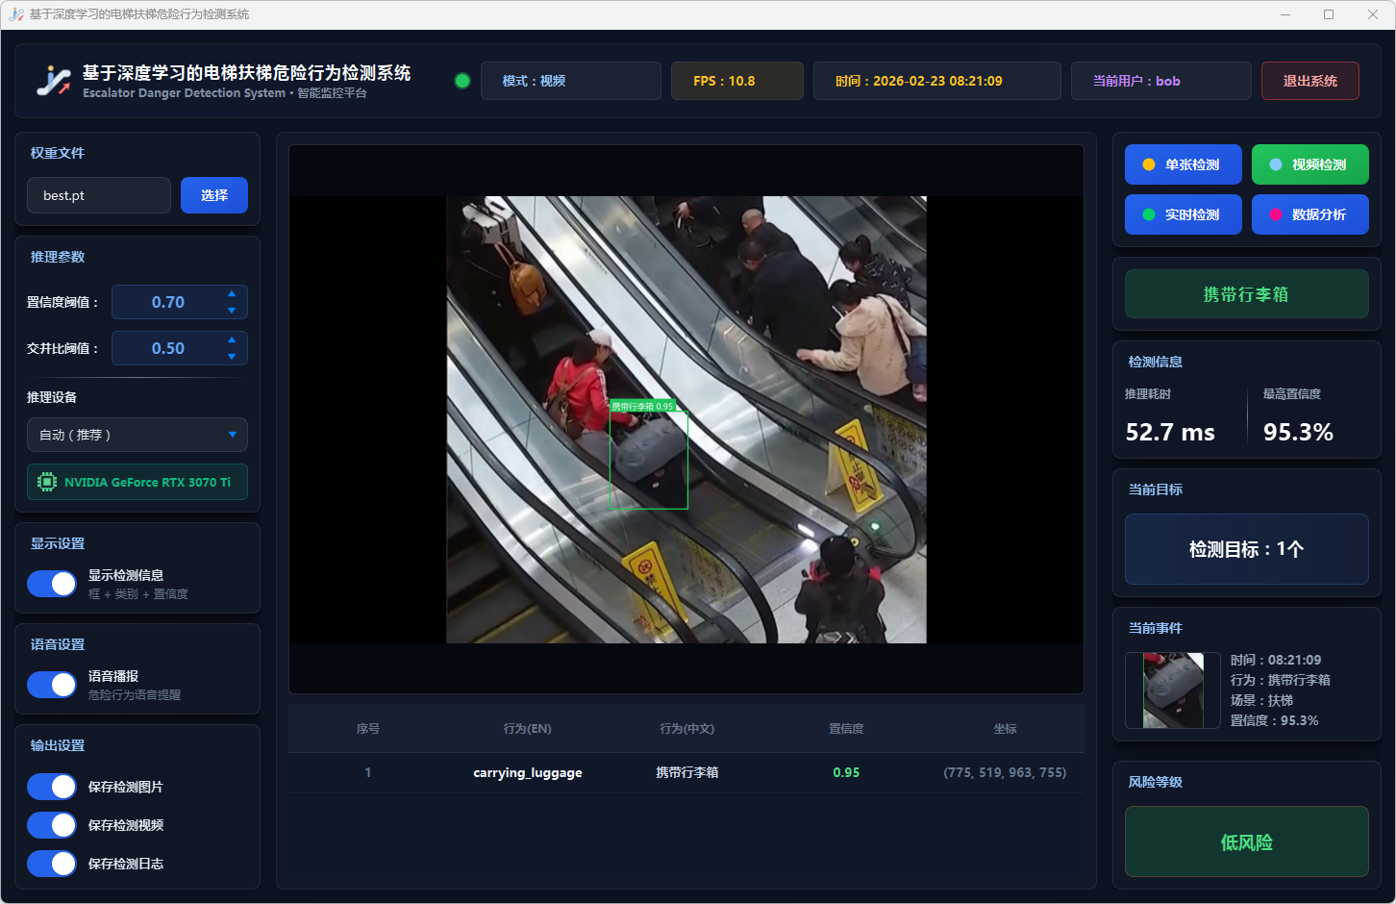Click the blue dot on 视频检测
Image resolution: width=1396 pixels, height=904 pixels.
pos(1275,164)
